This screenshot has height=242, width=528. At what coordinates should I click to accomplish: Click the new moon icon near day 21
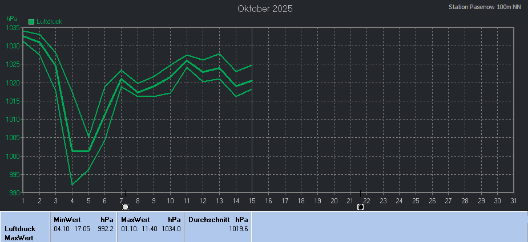coord(360,207)
